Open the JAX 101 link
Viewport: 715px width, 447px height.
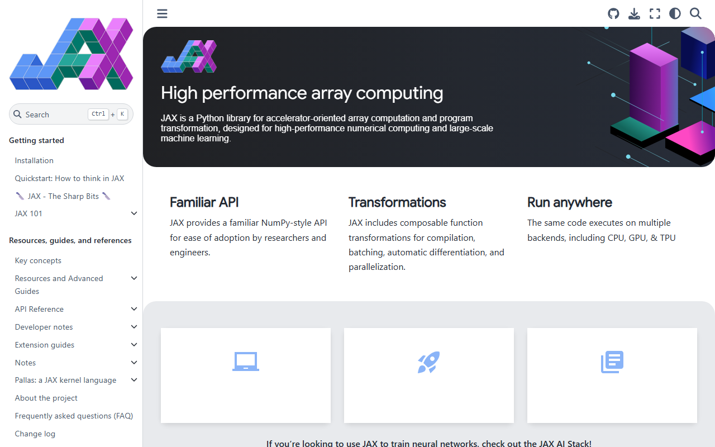(x=28, y=213)
